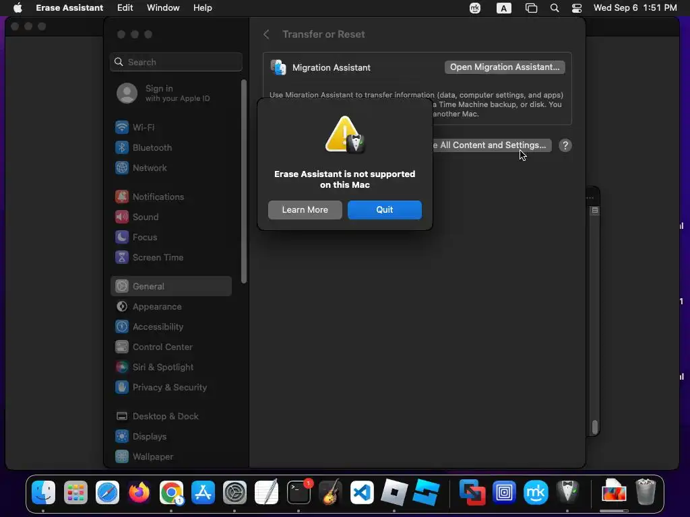The image size is (690, 517).
Task: Go back with the Transfer or Reset chevron
Action: click(266, 34)
